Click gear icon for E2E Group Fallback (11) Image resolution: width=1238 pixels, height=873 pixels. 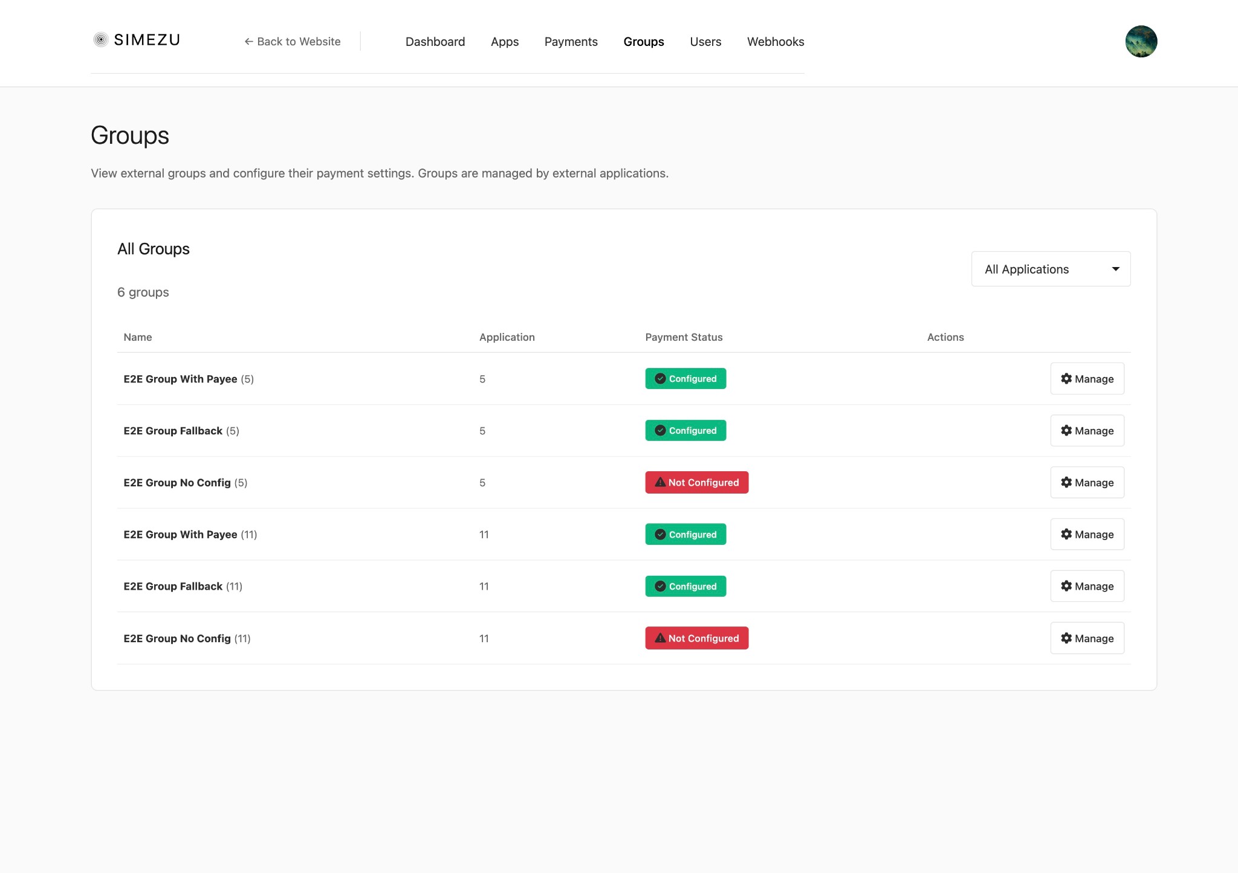point(1066,586)
